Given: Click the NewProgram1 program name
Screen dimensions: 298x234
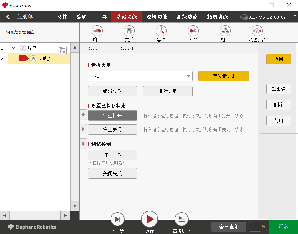Looking at the screenshot, I should (x=20, y=32).
